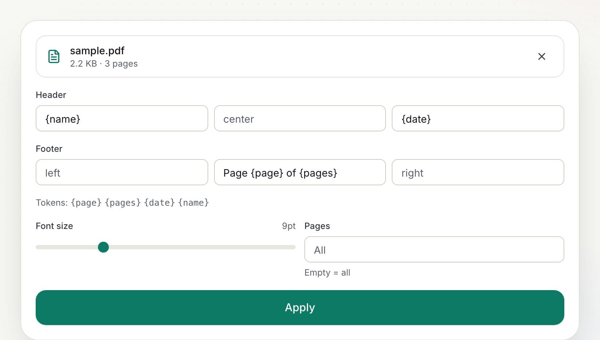Click the header left field containing {name}

(x=122, y=118)
